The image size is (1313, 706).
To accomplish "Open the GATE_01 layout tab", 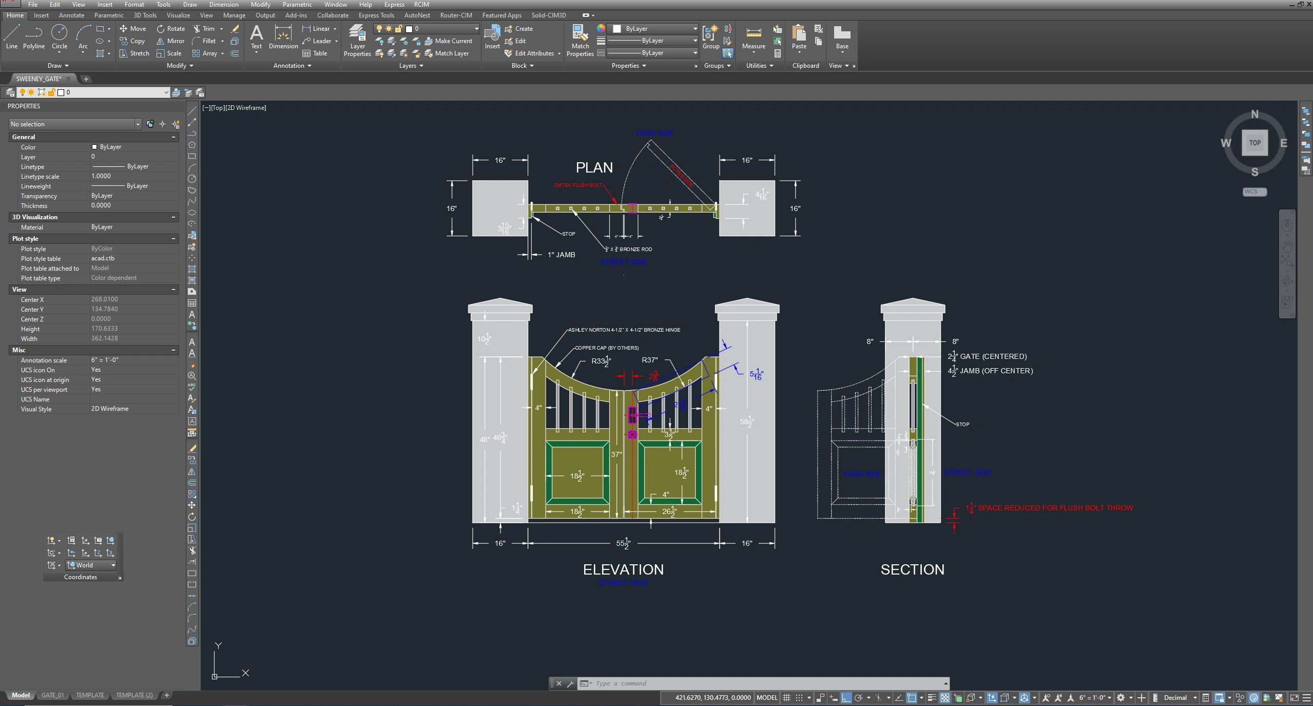I will click(52, 695).
